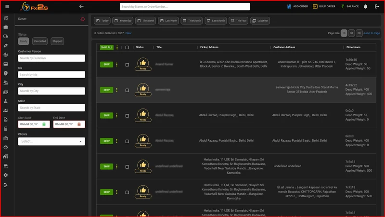Click the back arrow icon
The width and height of the screenshot is (385, 217).
coord(81,6)
